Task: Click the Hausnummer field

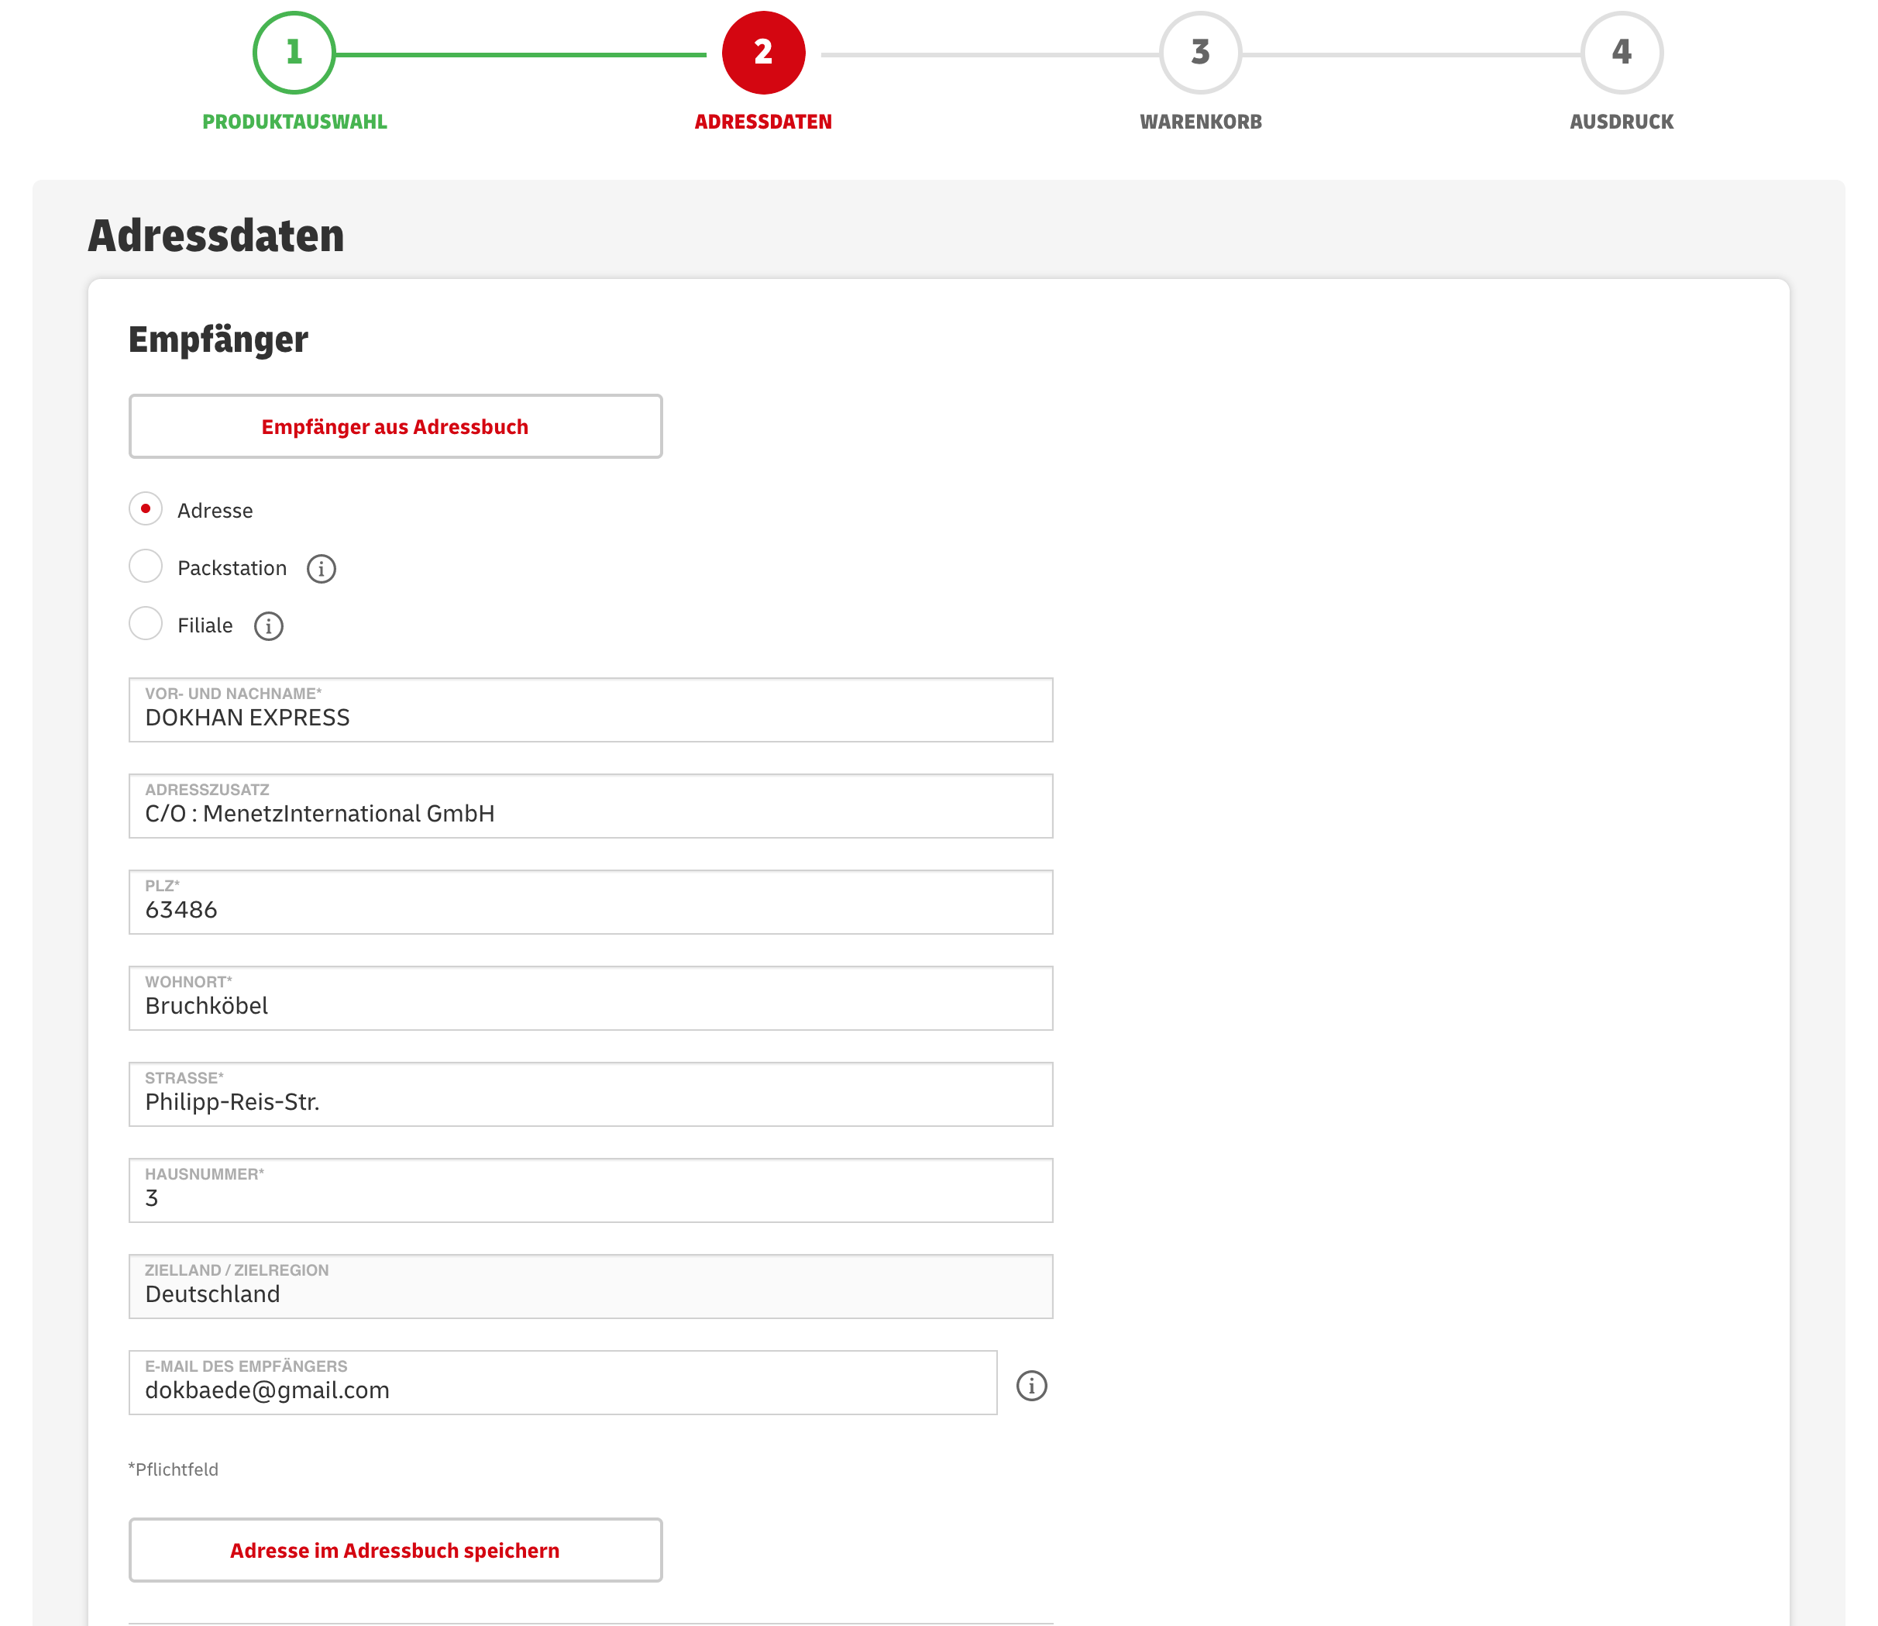Action: (x=590, y=1191)
